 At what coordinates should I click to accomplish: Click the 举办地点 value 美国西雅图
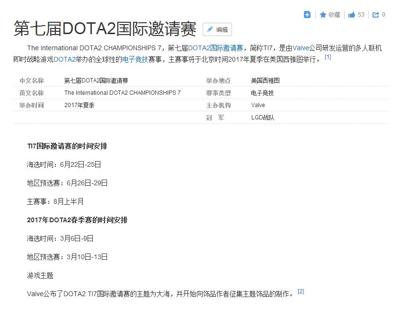click(x=265, y=81)
